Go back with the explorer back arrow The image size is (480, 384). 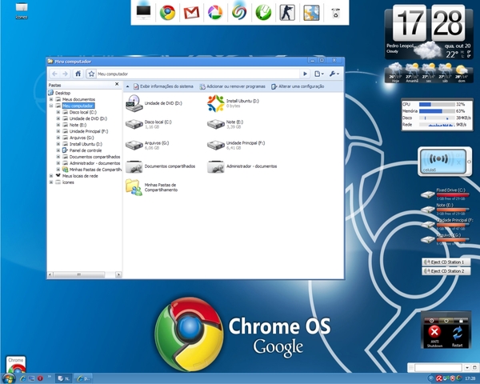point(54,74)
